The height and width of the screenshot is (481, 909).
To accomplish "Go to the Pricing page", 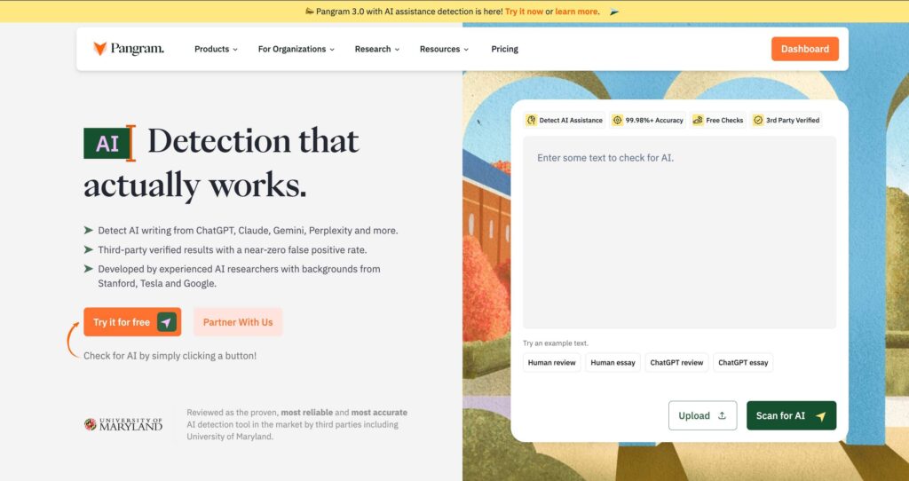I will [504, 49].
